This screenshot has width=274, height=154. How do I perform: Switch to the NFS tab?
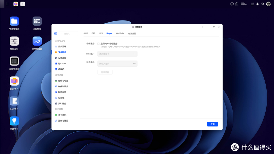tap(101, 33)
